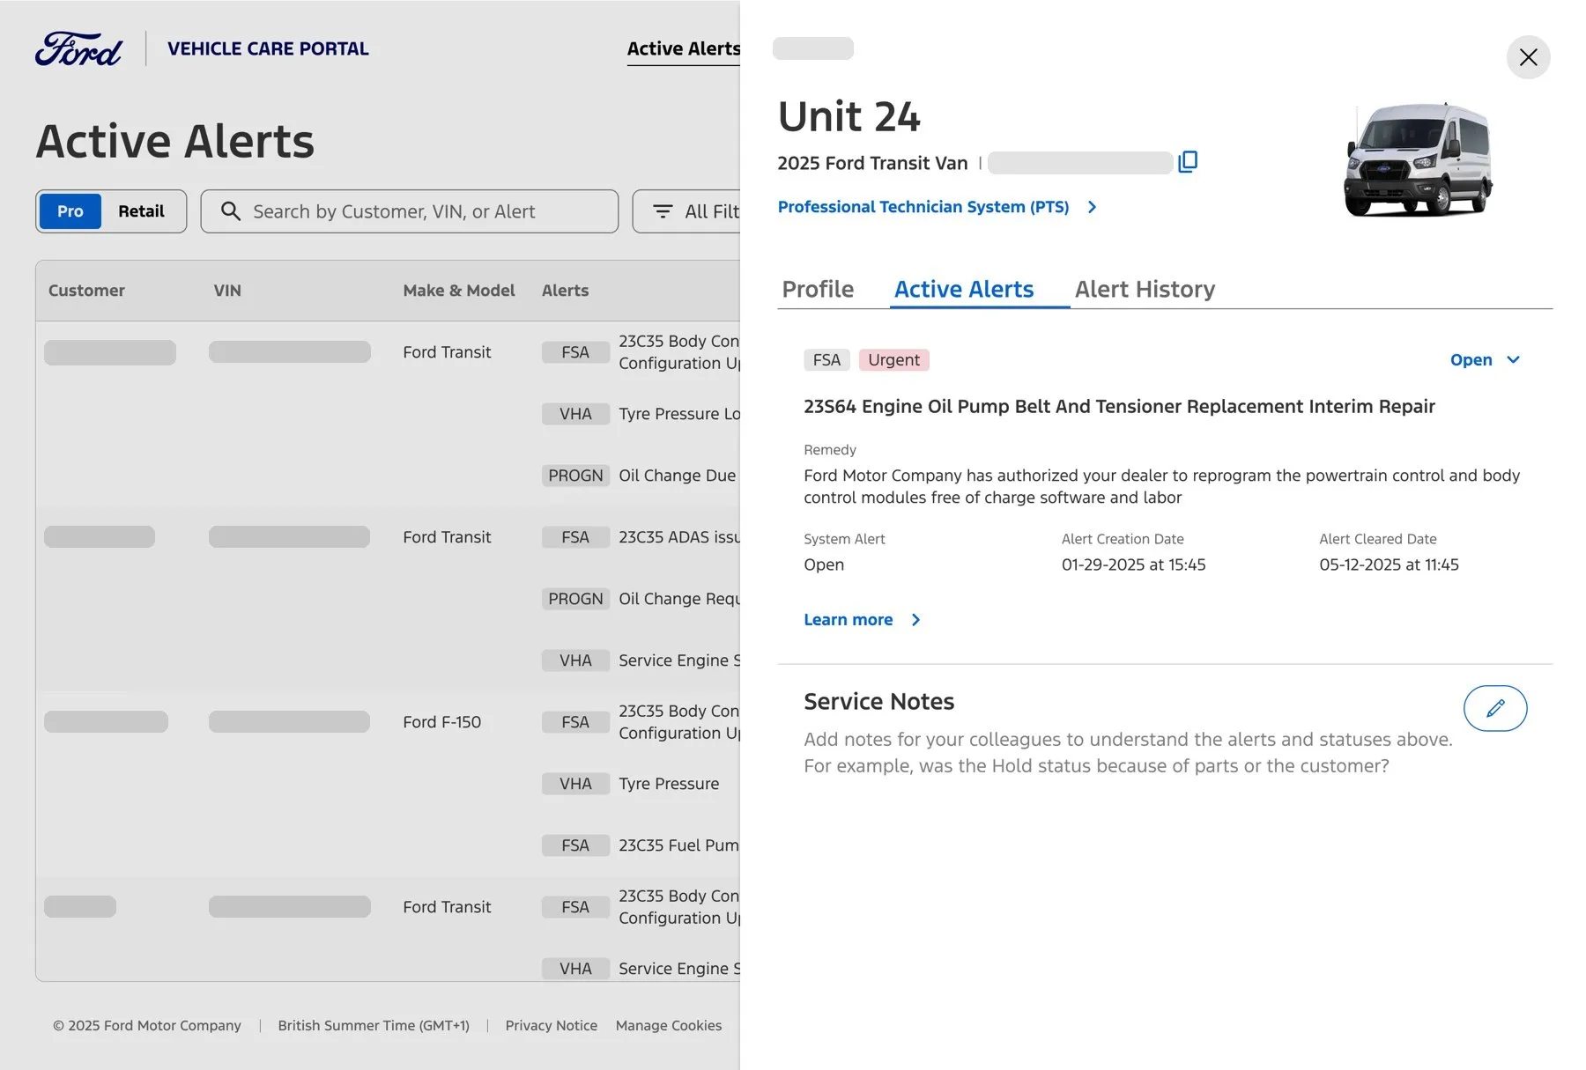Open the Manage Cookies link
The width and height of the screenshot is (1586, 1070).
click(x=669, y=1026)
